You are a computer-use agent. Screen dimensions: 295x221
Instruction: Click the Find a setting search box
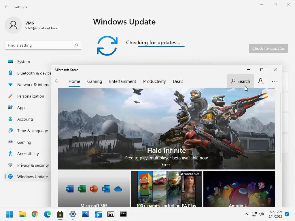click(x=43, y=45)
